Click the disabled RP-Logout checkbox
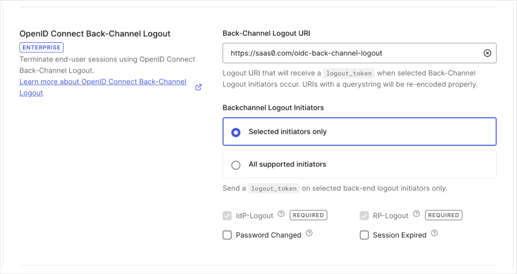 [364, 215]
